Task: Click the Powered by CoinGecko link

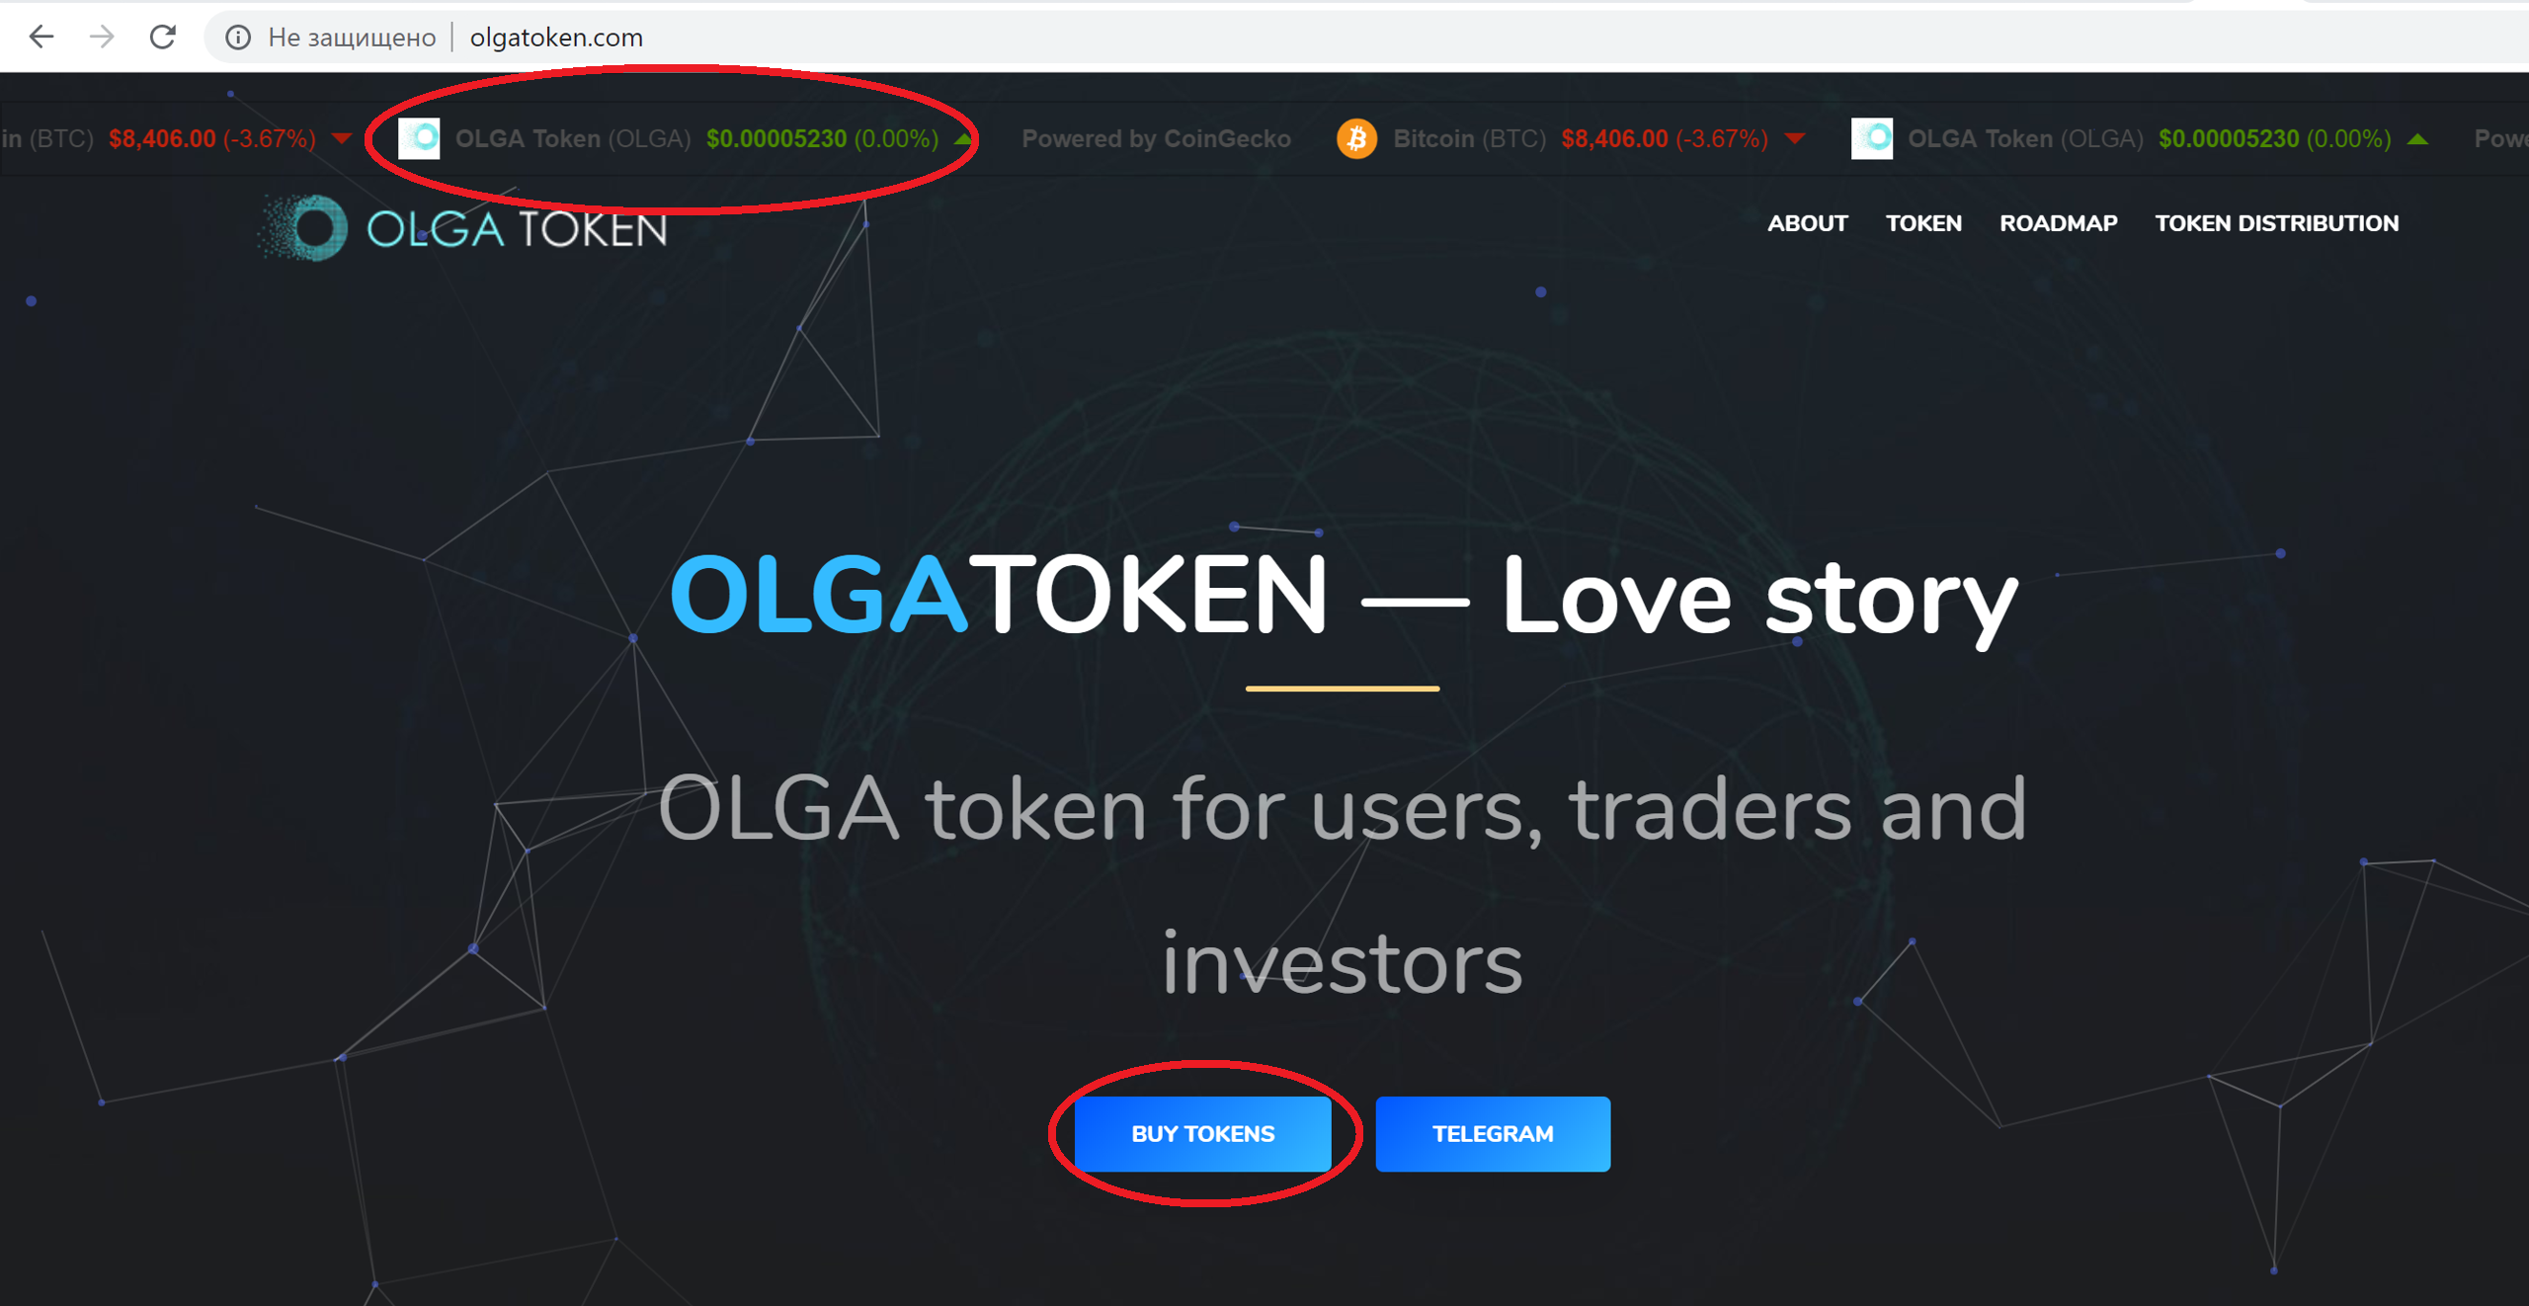Action: click(x=1156, y=138)
